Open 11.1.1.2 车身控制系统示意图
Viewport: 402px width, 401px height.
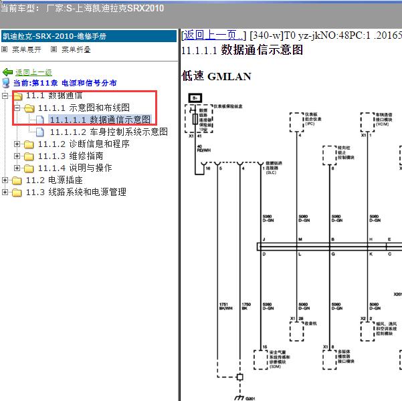(109, 132)
